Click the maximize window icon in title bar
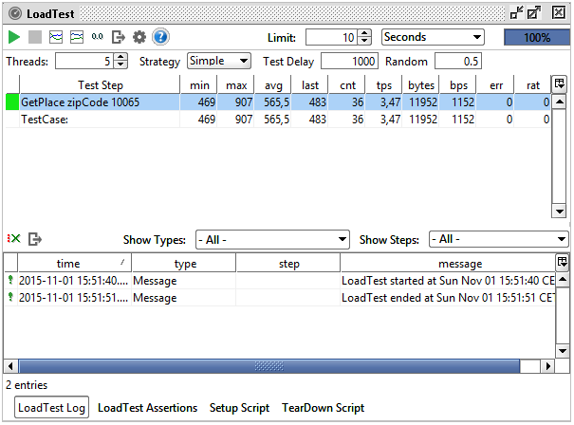 click(534, 13)
